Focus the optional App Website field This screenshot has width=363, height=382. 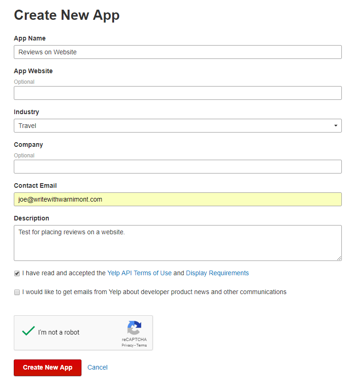[178, 93]
